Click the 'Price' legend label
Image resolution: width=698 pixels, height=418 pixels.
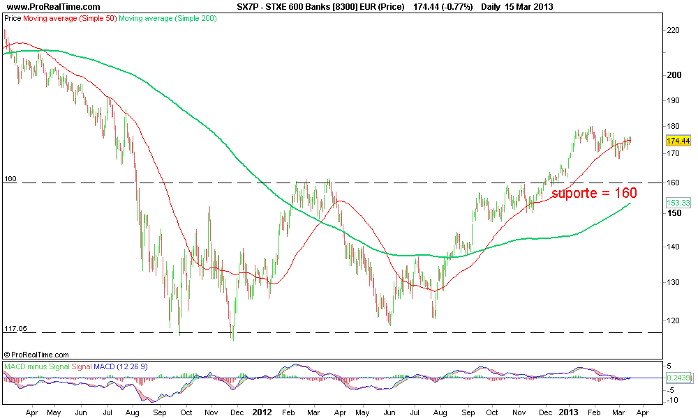[13, 18]
